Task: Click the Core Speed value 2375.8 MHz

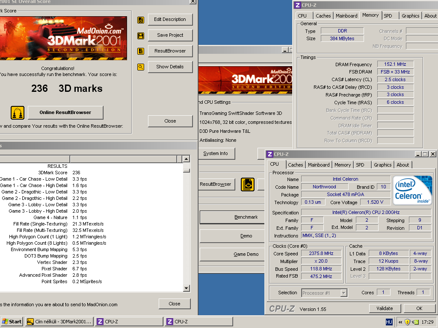Action: pos(321,254)
